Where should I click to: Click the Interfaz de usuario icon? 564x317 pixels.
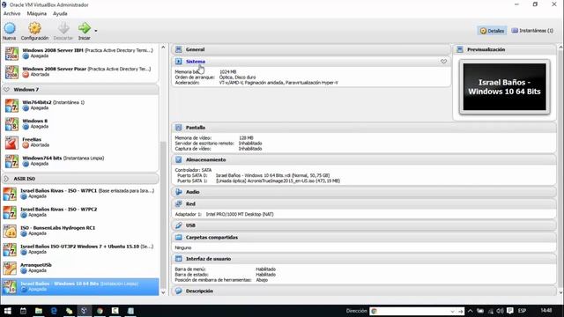178,259
